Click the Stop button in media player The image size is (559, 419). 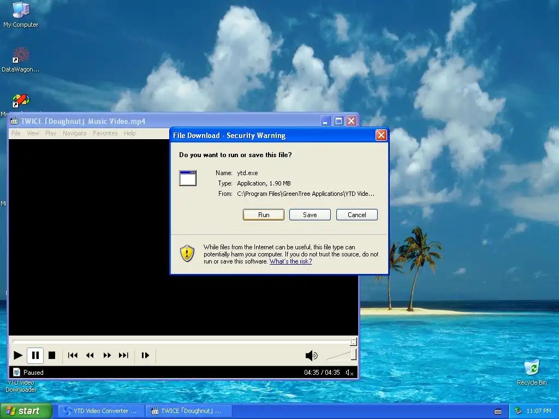point(52,355)
